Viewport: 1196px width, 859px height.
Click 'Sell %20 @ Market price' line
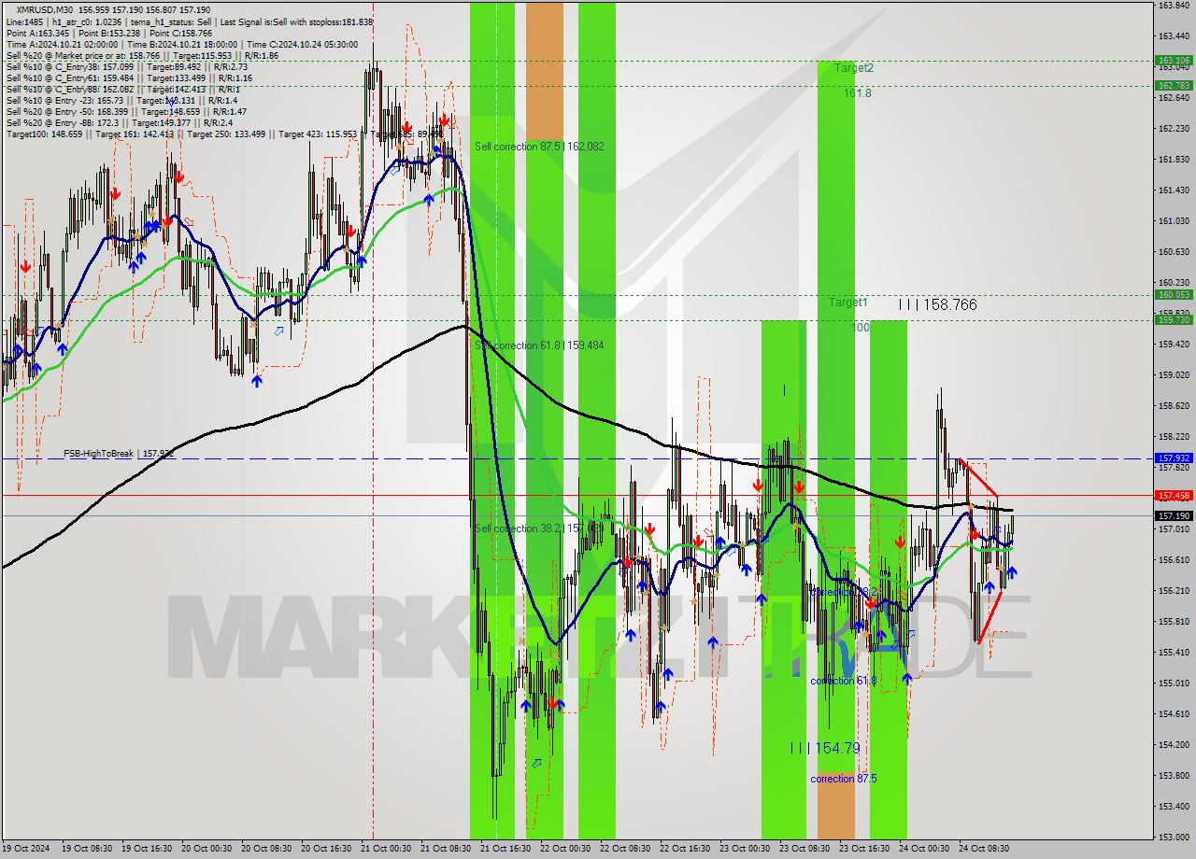pos(141,55)
